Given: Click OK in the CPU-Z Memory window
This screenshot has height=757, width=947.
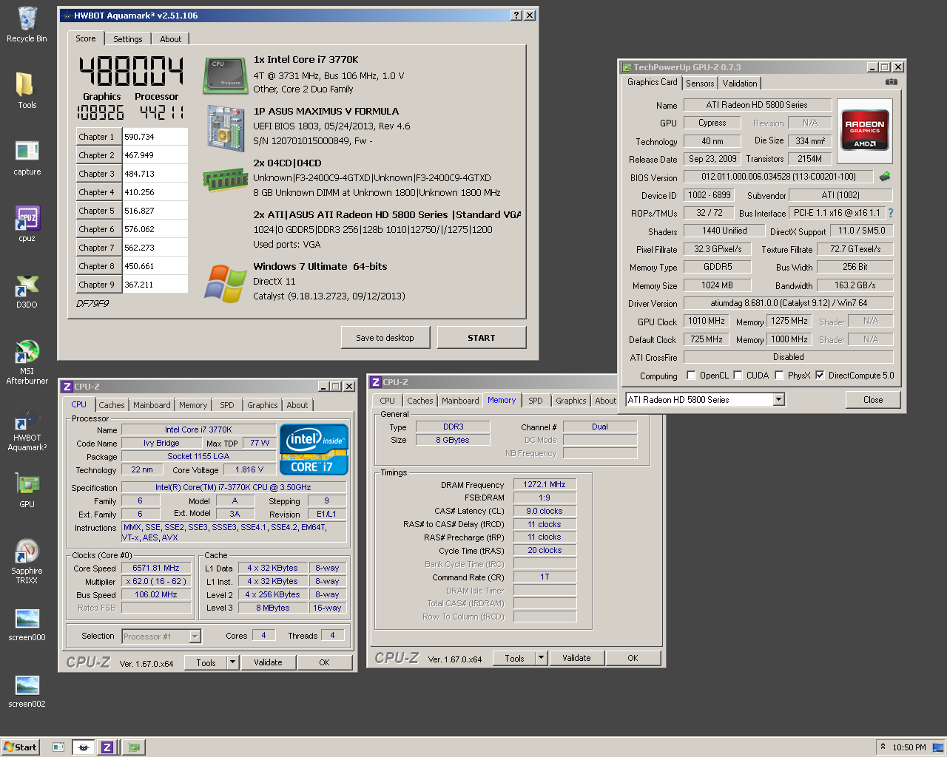Looking at the screenshot, I should (633, 658).
